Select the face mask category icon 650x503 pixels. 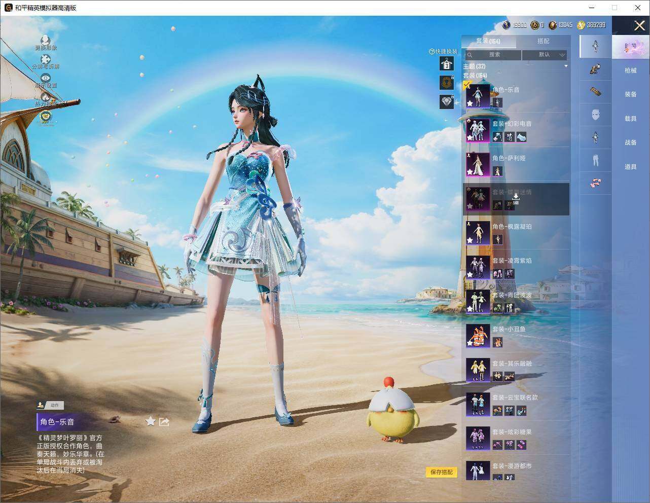click(x=596, y=114)
